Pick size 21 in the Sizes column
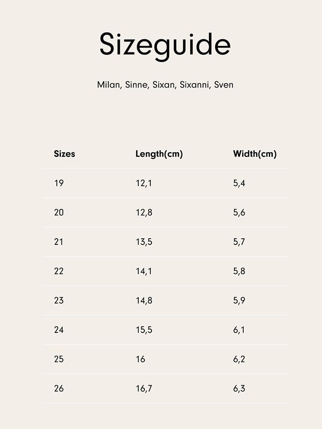Image resolution: width=322 pixels, height=429 pixels. tap(59, 242)
